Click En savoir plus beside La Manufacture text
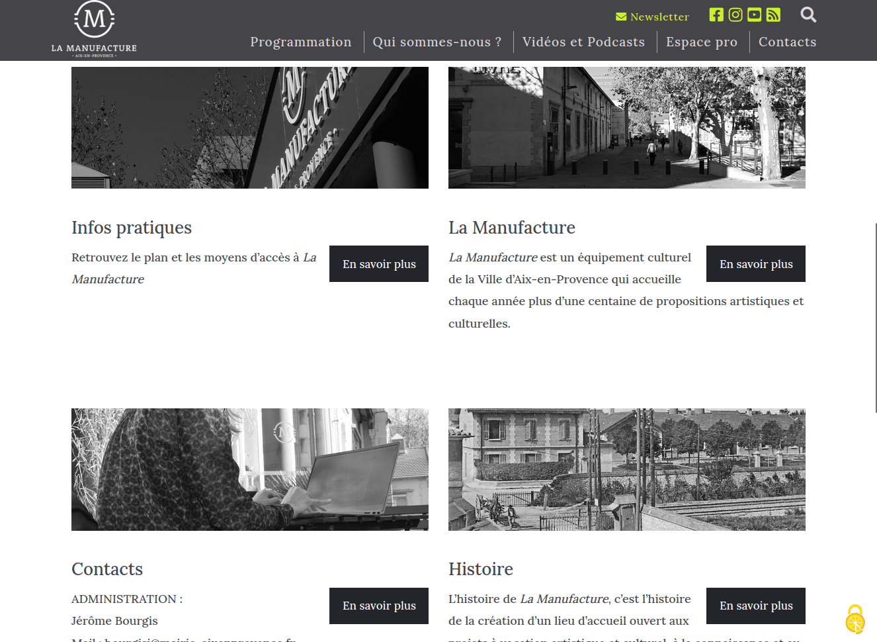 pyautogui.click(x=755, y=264)
